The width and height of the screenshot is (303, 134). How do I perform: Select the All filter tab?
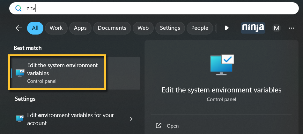(35, 28)
